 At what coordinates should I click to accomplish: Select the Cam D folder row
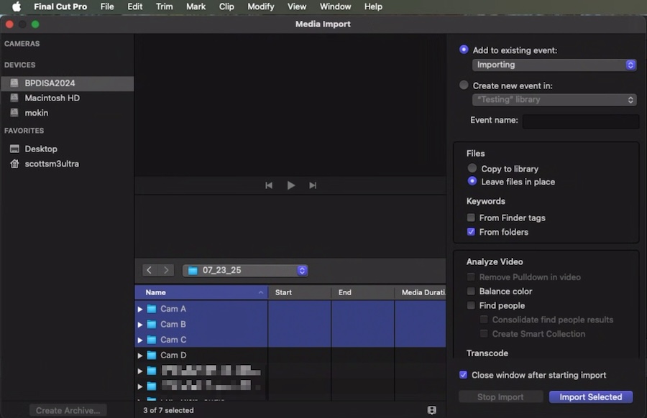tap(290, 355)
